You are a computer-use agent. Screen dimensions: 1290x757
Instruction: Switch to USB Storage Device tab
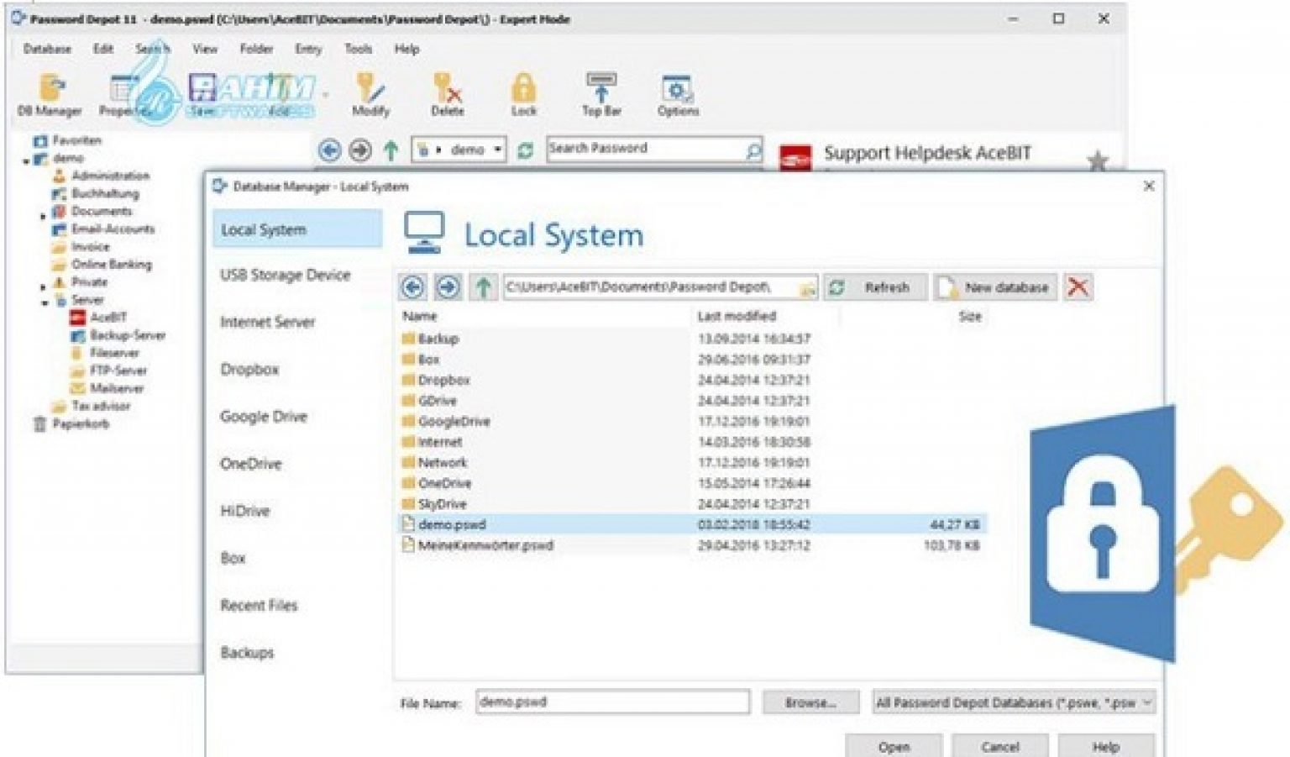(285, 276)
